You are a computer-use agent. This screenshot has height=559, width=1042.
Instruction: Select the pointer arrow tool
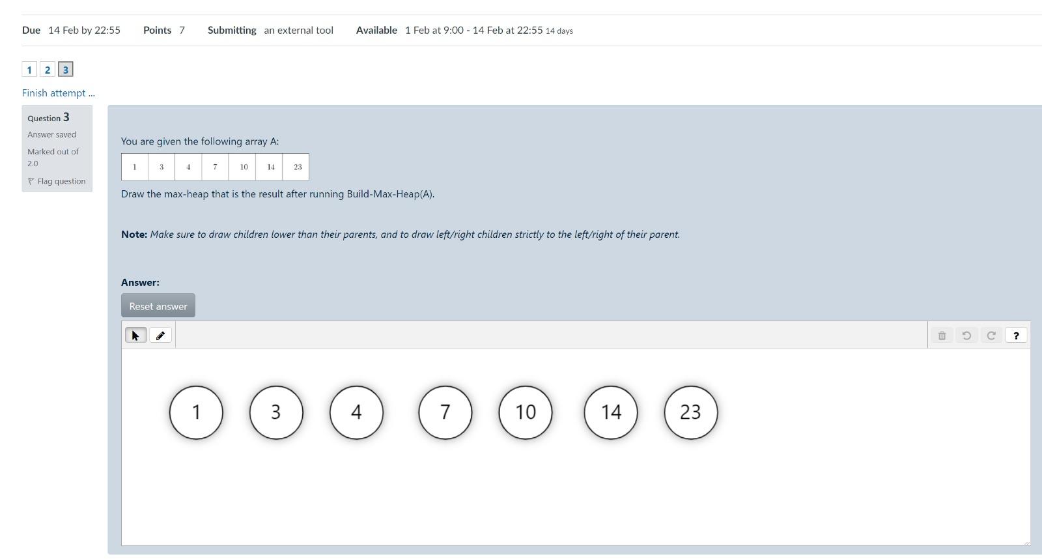click(x=135, y=336)
